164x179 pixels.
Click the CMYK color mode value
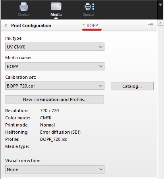coord(46,118)
